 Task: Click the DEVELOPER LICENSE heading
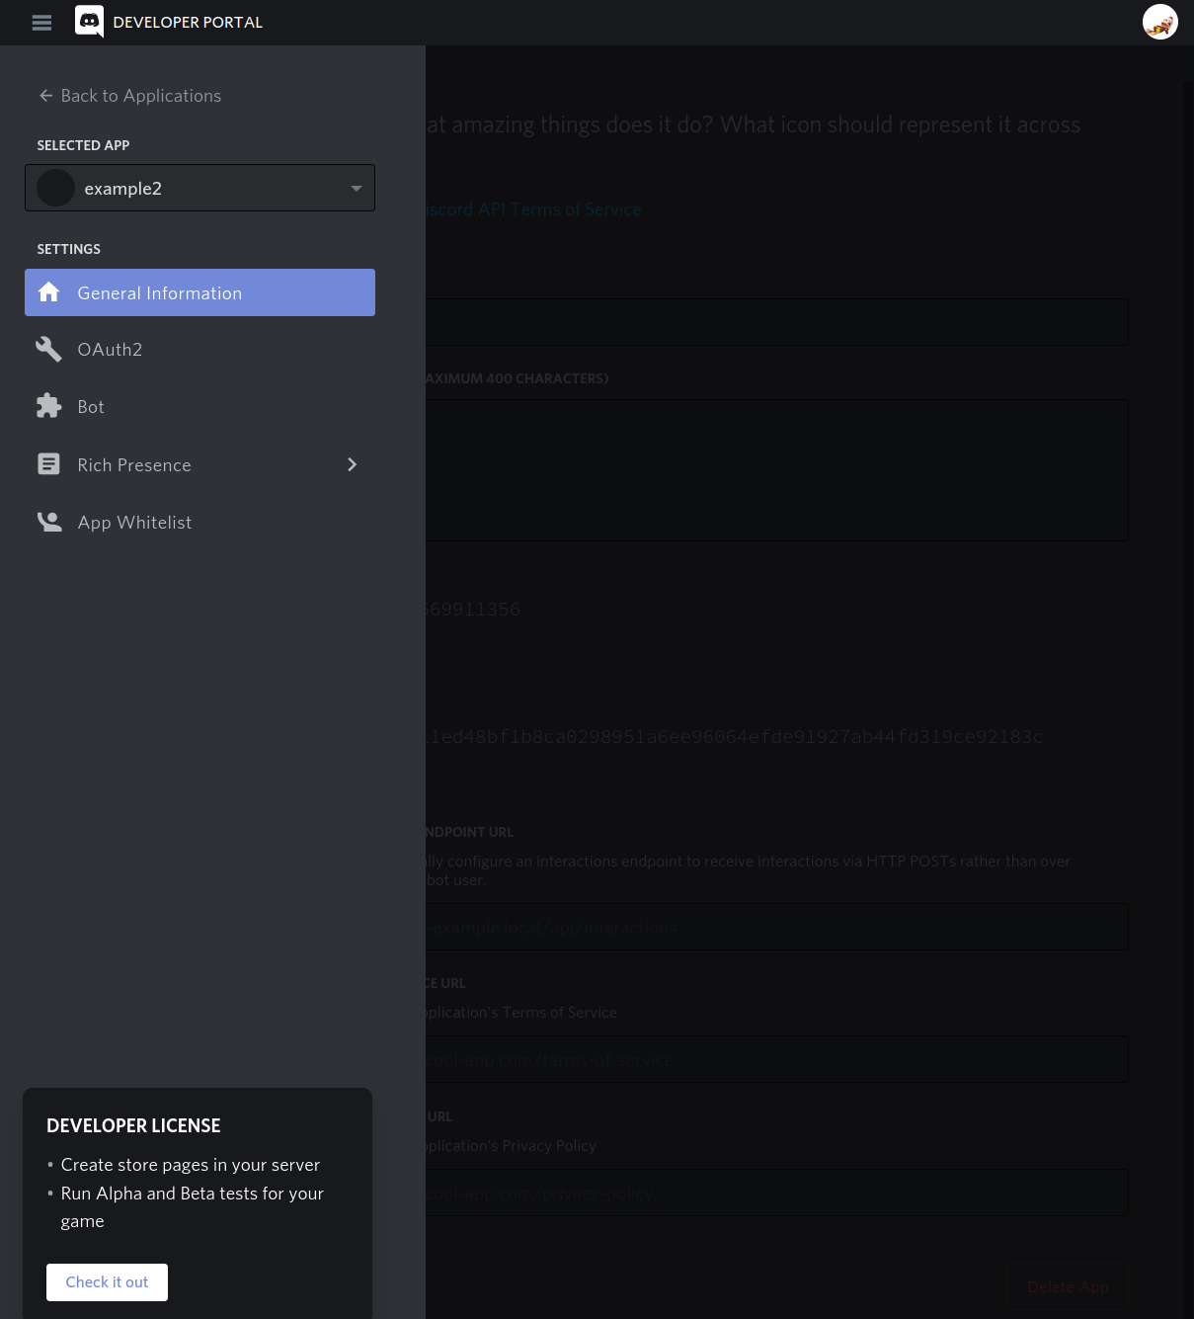[133, 1125]
